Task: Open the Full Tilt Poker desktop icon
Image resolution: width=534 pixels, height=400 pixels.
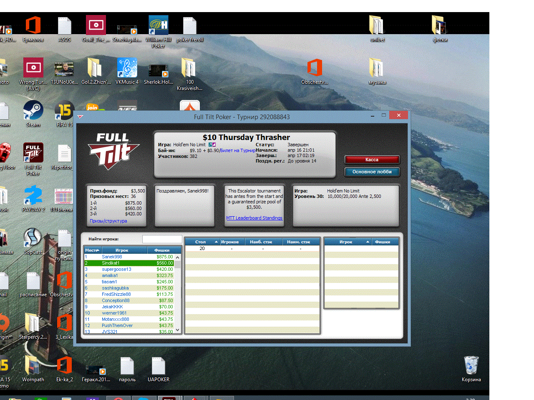Action: pos(33,158)
